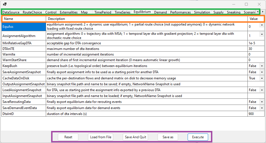Click the DtaIntD value cell

coord(256,114)
